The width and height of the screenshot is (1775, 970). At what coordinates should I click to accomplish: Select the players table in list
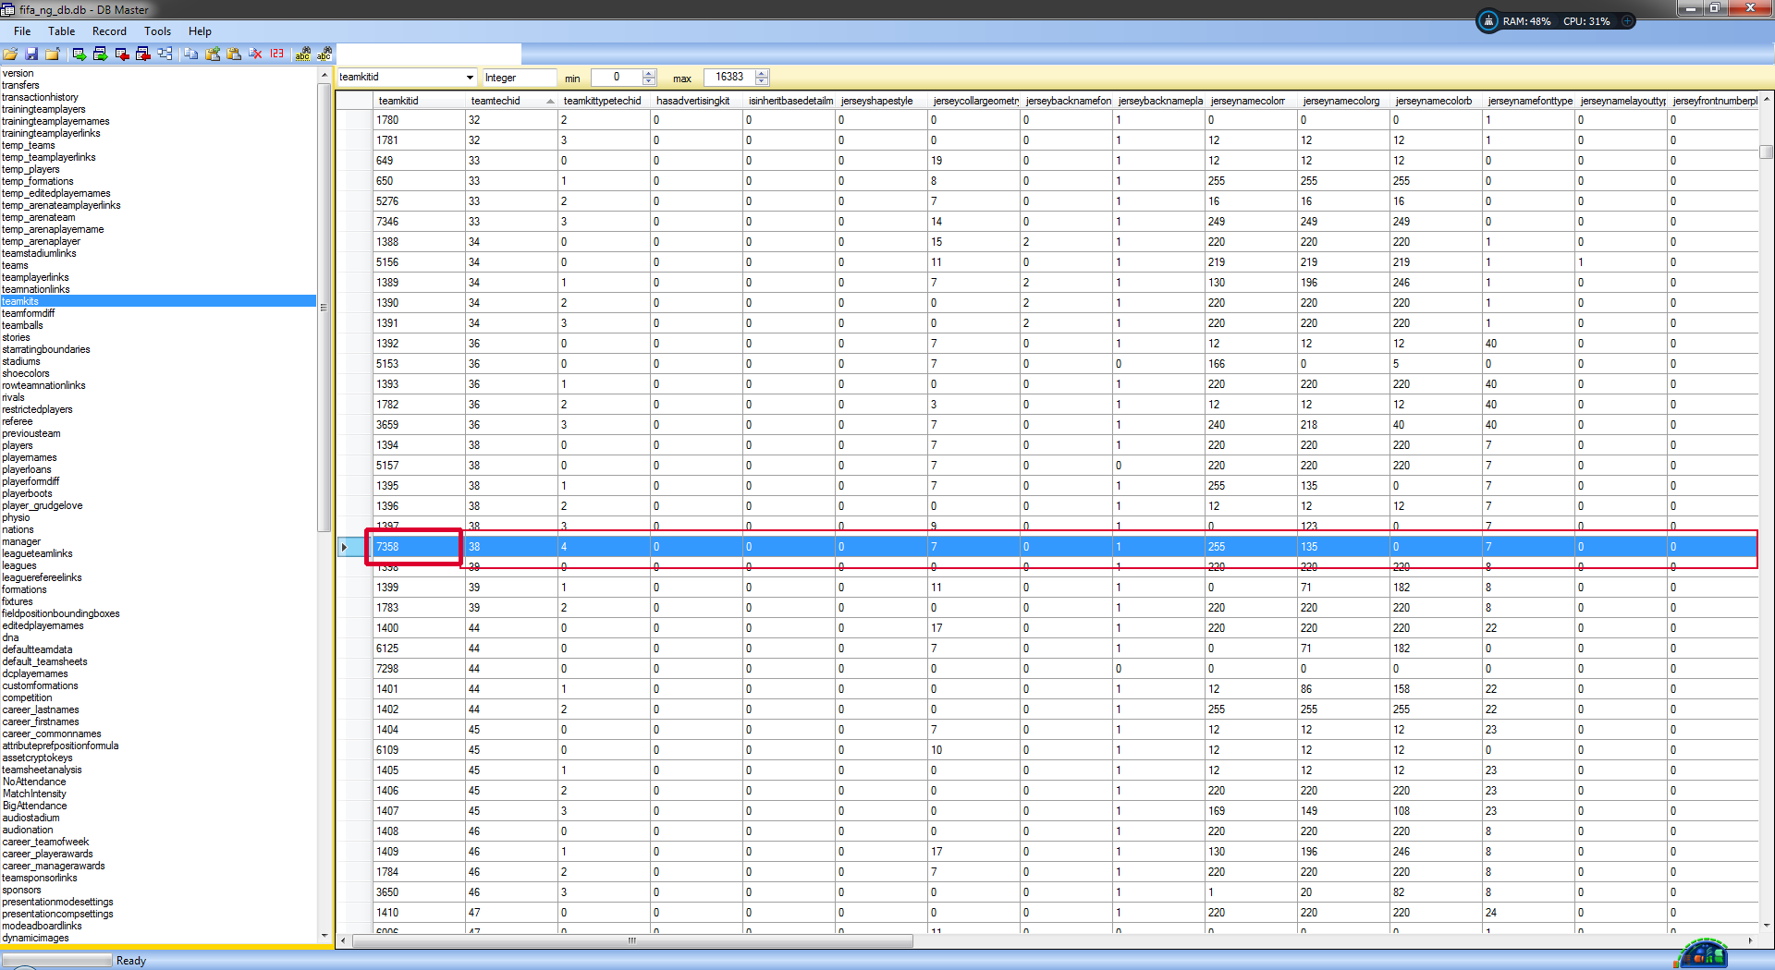click(18, 445)
